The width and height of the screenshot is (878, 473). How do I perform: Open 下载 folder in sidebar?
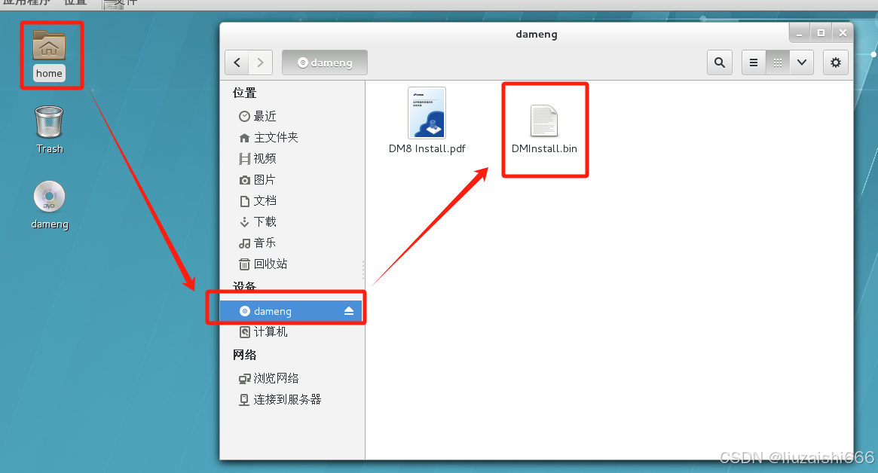click(258, 221)
